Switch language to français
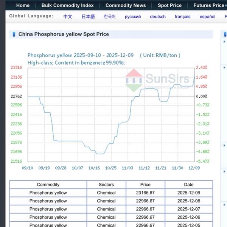 tap(183, 17)
